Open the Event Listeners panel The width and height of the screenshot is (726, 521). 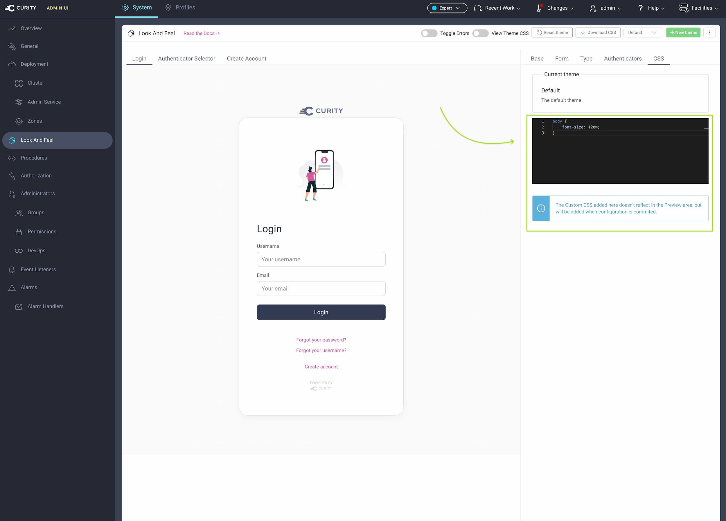pyautogui.click(x=38, y=269)
